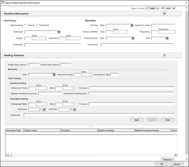
Task: Select the Enteral tube feeding option
Action: pyautogui.click(x=26, y=25)
